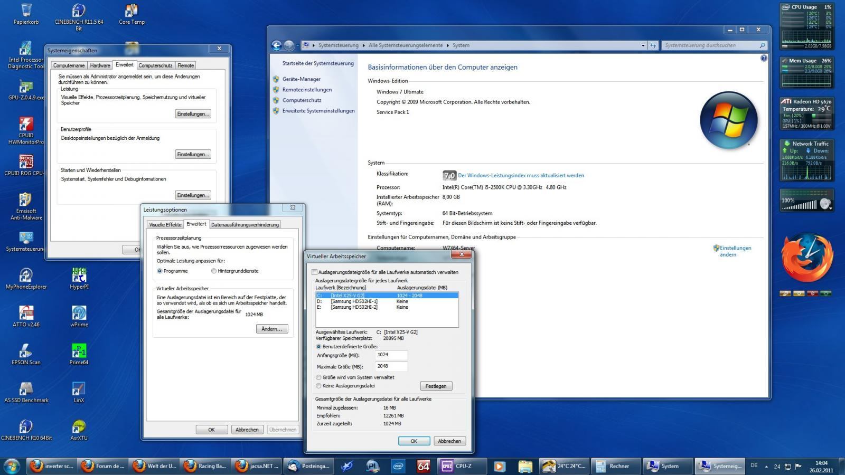Open ATTO v2.46 desktop icon

26,316
